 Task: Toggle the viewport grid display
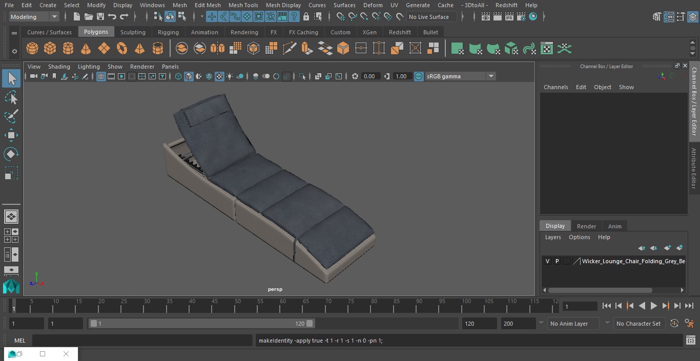pyautogui.click(x=101, y=76)
